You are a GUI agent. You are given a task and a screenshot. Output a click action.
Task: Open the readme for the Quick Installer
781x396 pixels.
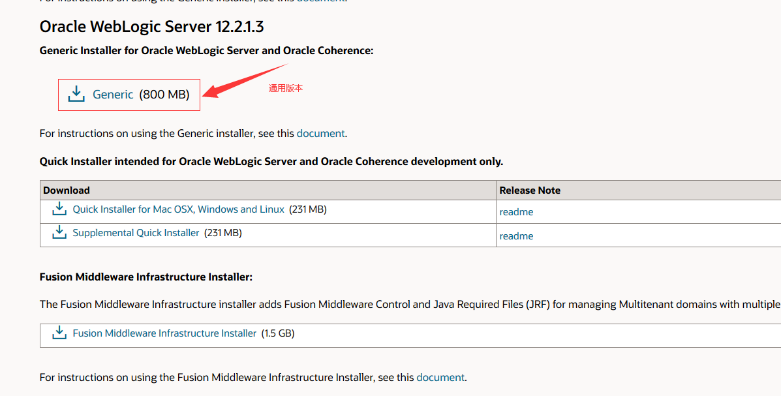click(x=516, y=211)
